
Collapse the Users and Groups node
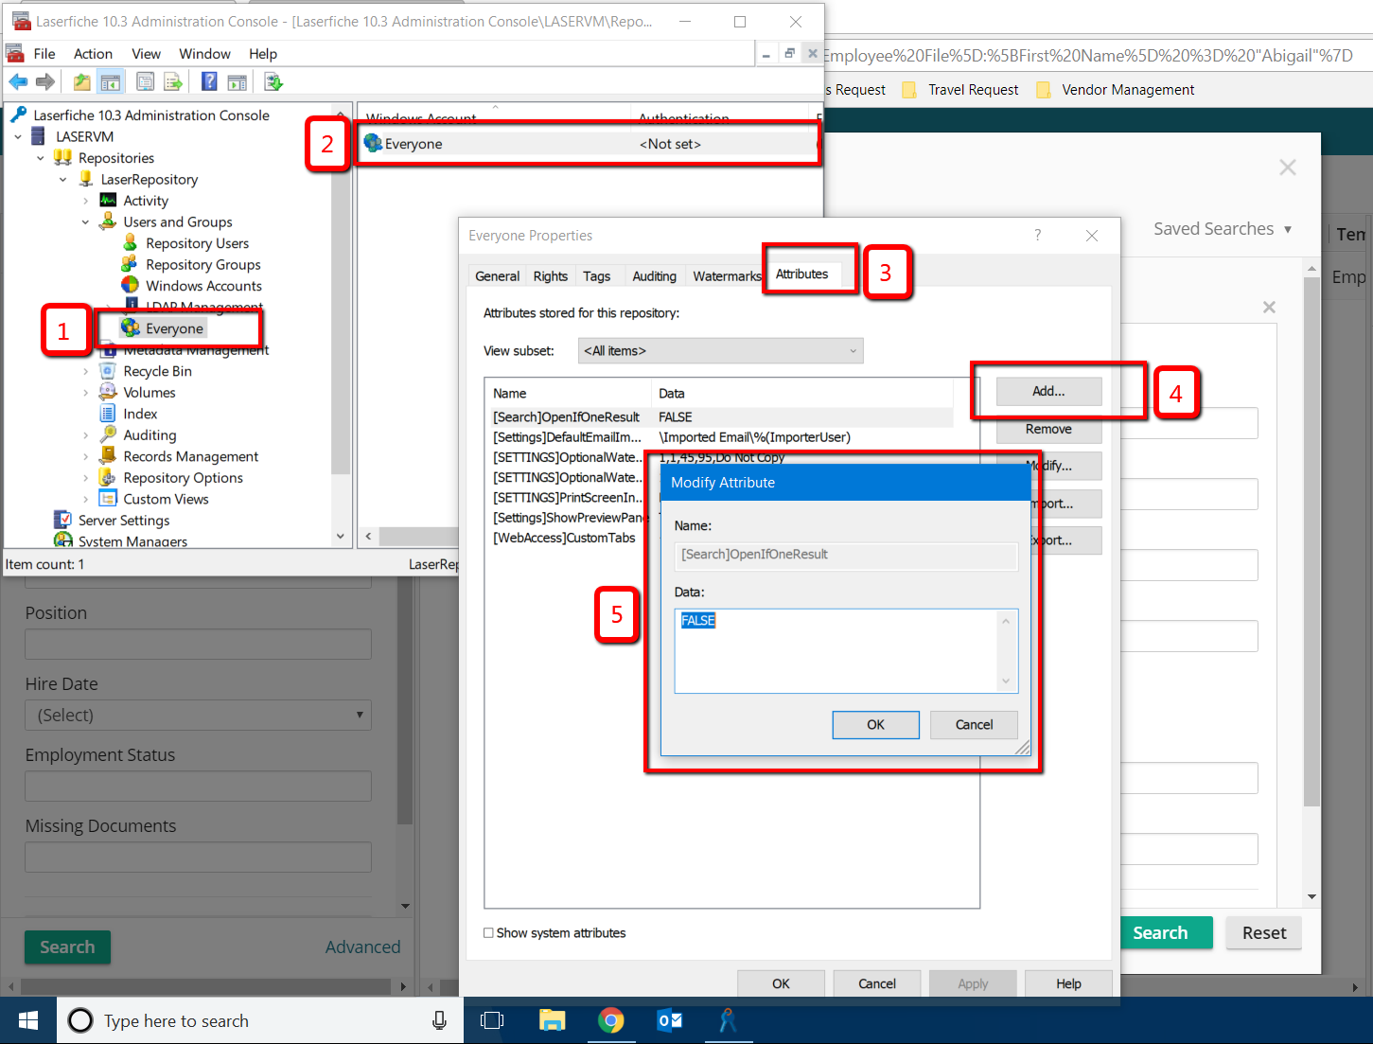pos(86,221)
